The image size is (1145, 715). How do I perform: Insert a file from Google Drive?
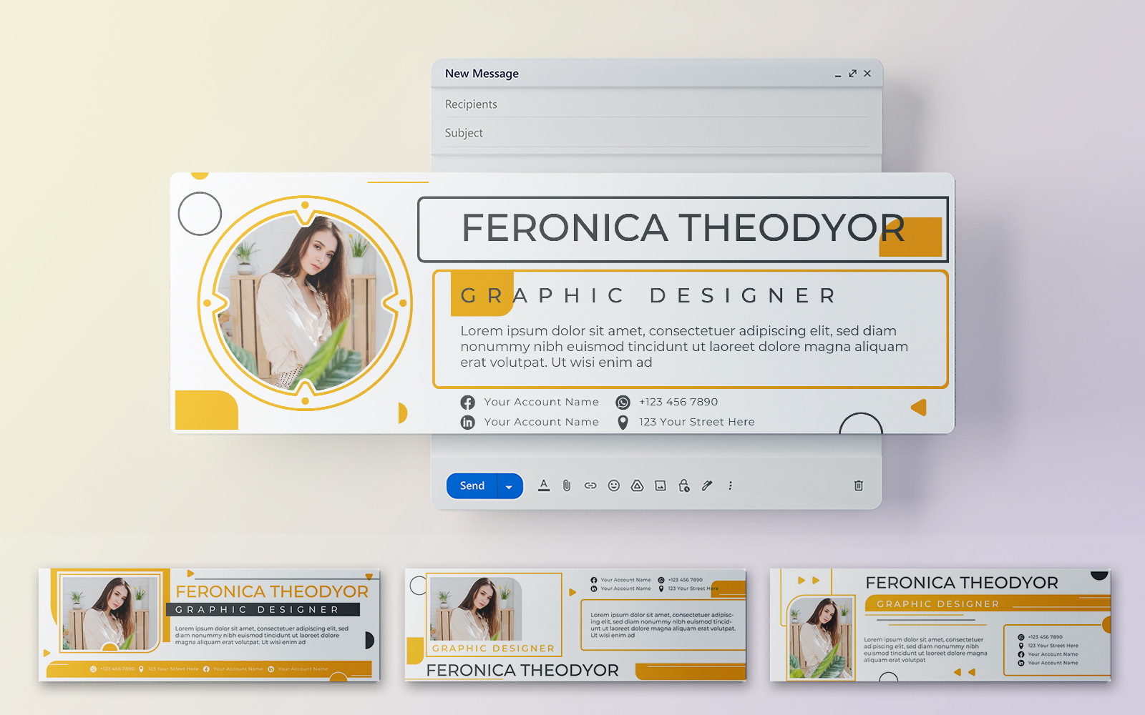pos(637,485)
